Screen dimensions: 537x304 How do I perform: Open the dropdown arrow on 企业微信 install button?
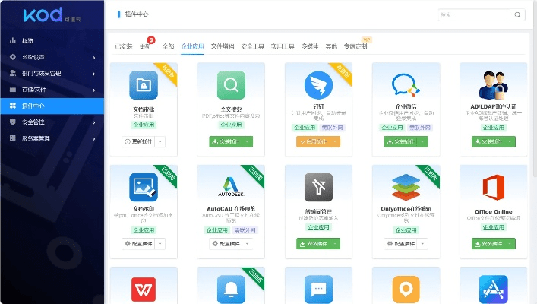pos(422,141)
